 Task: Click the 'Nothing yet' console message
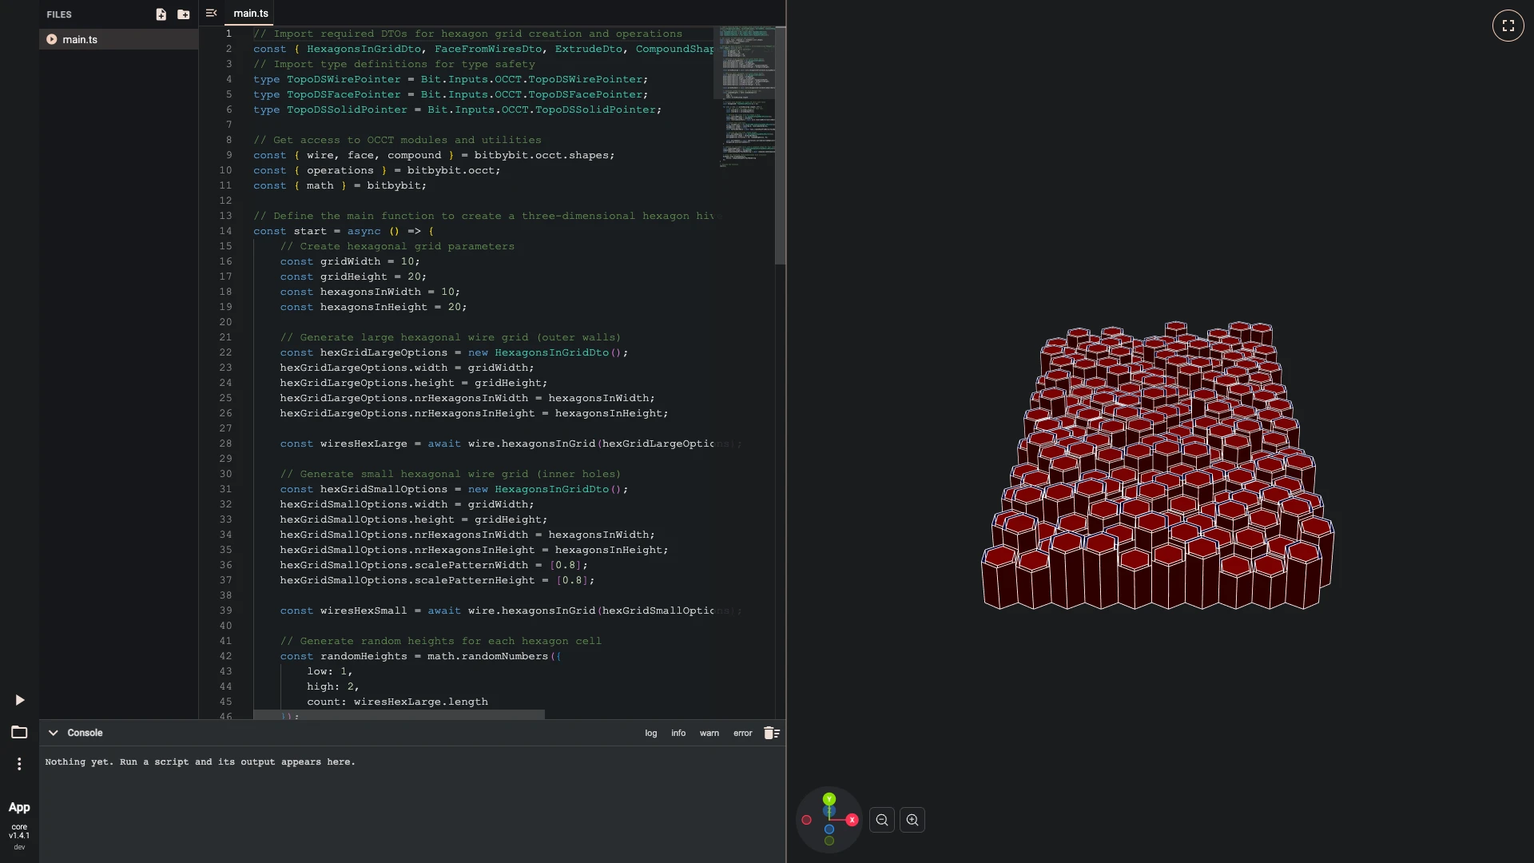click(x=200, y=762)
